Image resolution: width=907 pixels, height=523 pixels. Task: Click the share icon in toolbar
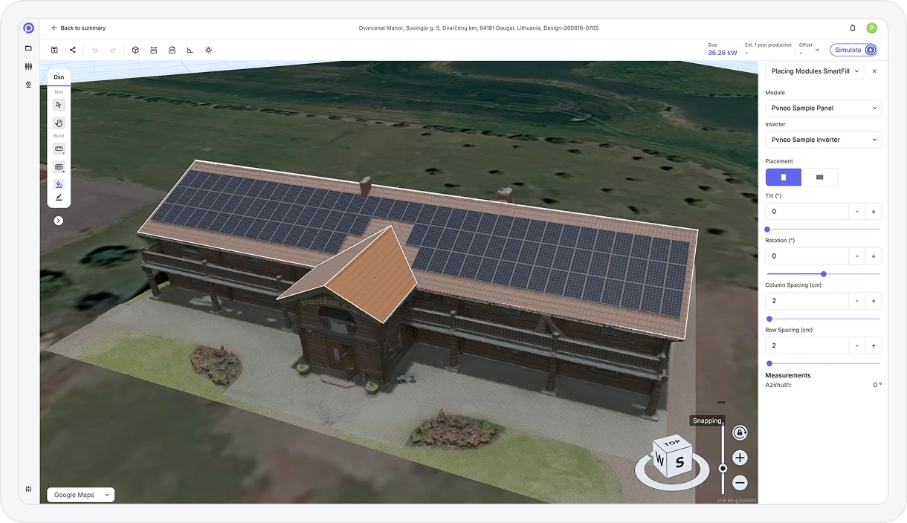[73, 50]
